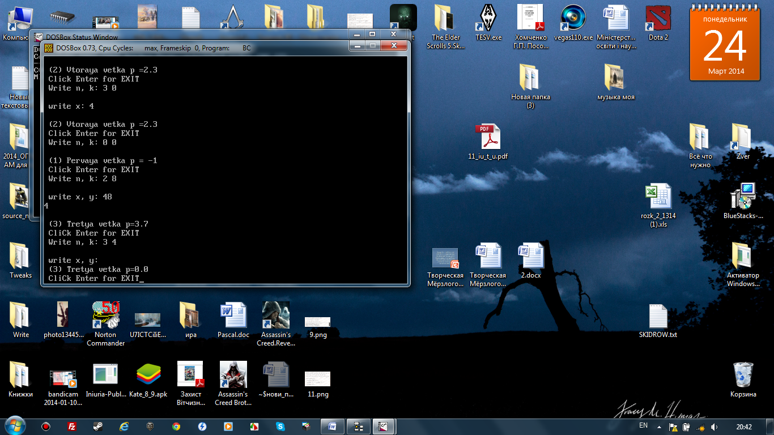Open the Dota 2 desktop shortcut

click(658, 20)
